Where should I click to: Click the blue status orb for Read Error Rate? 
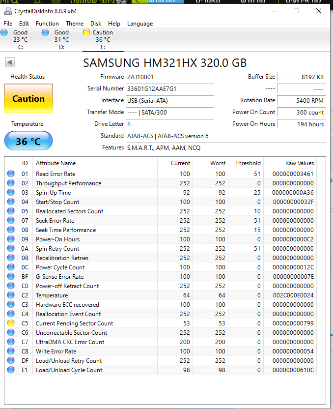point(11,174)
